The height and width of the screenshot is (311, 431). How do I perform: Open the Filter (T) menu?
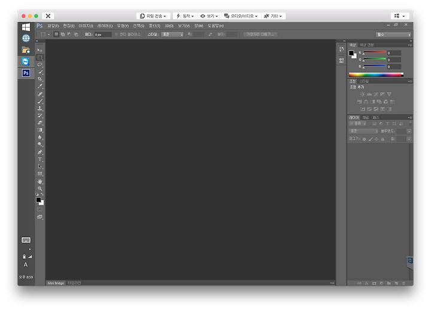(154, 26)
